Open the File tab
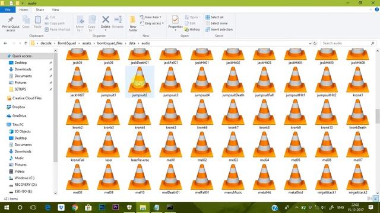 click(8, 9)
